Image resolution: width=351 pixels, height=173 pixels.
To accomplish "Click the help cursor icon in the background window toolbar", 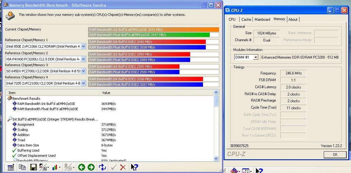I will click(x=259, y=171).
